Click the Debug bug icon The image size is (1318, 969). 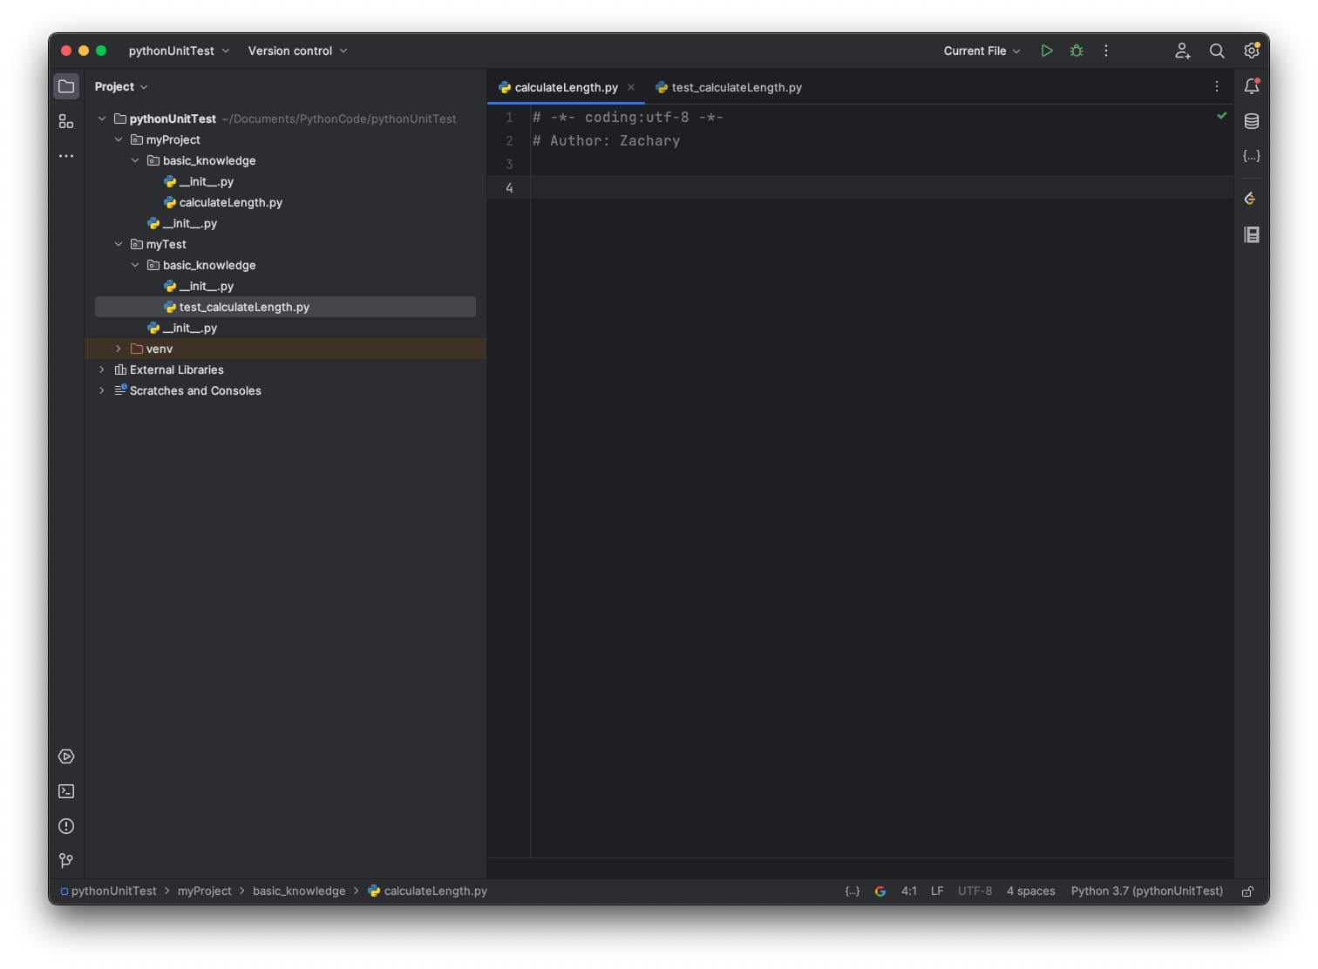click(1077, 51)
